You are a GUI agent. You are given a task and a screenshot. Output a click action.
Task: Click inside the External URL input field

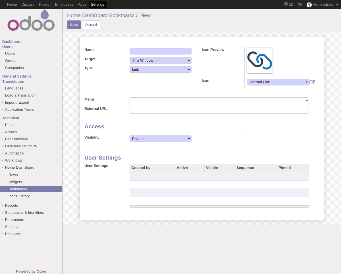(x=219, y=110)
